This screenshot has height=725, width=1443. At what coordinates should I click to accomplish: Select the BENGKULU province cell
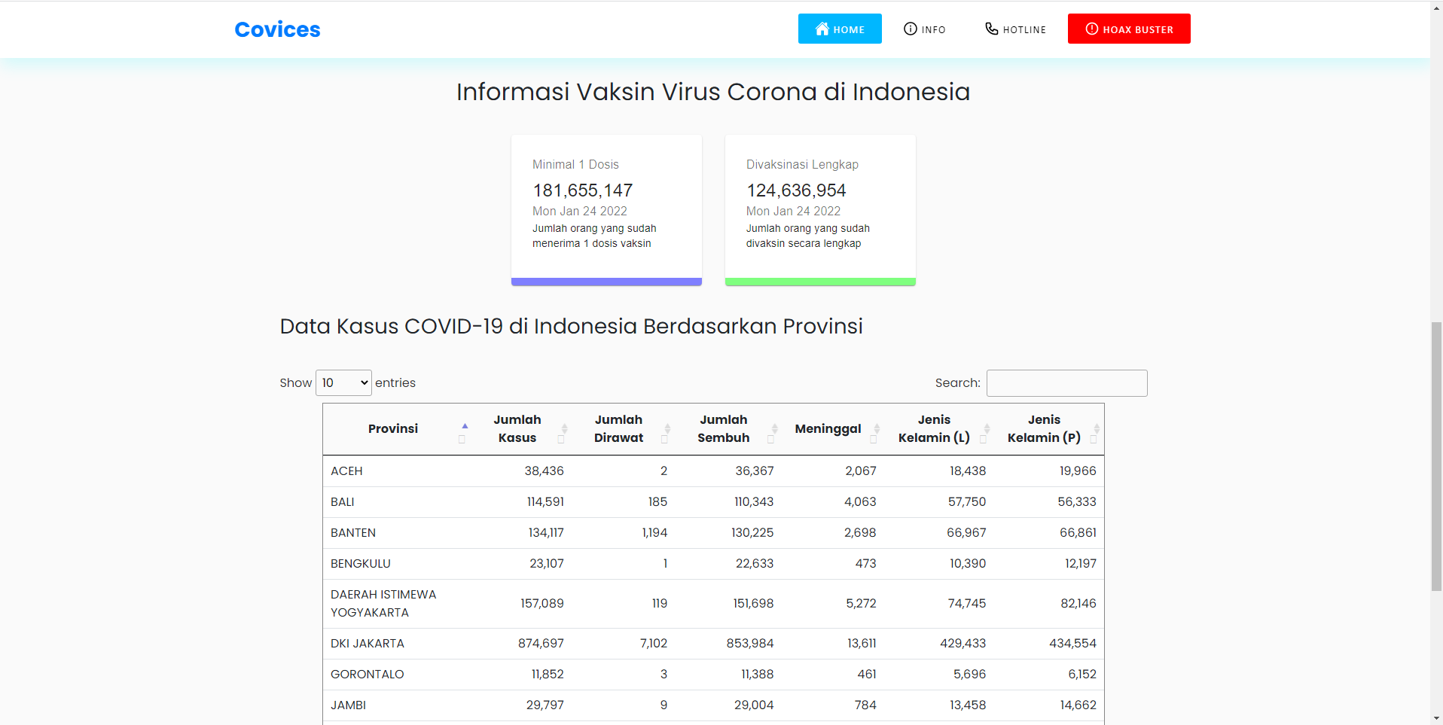(398, 564)
